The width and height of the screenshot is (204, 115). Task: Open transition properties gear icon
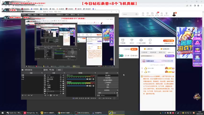tap(117, 93)
